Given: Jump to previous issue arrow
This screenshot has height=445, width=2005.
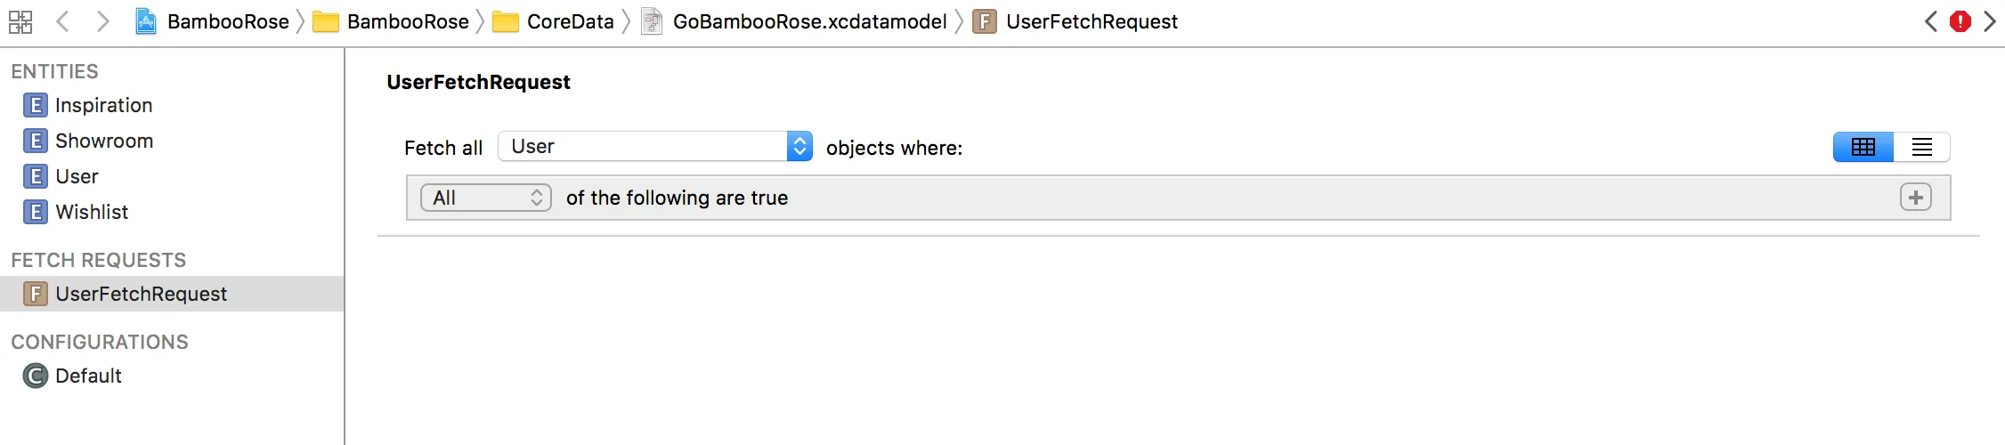Looking at the screenshot, I should click(1930, 21).
